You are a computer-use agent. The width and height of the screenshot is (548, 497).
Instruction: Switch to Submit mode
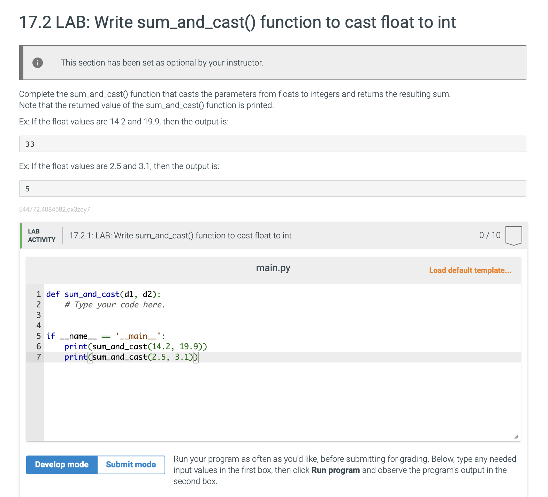pyautogui.click(x=130, y=465)
